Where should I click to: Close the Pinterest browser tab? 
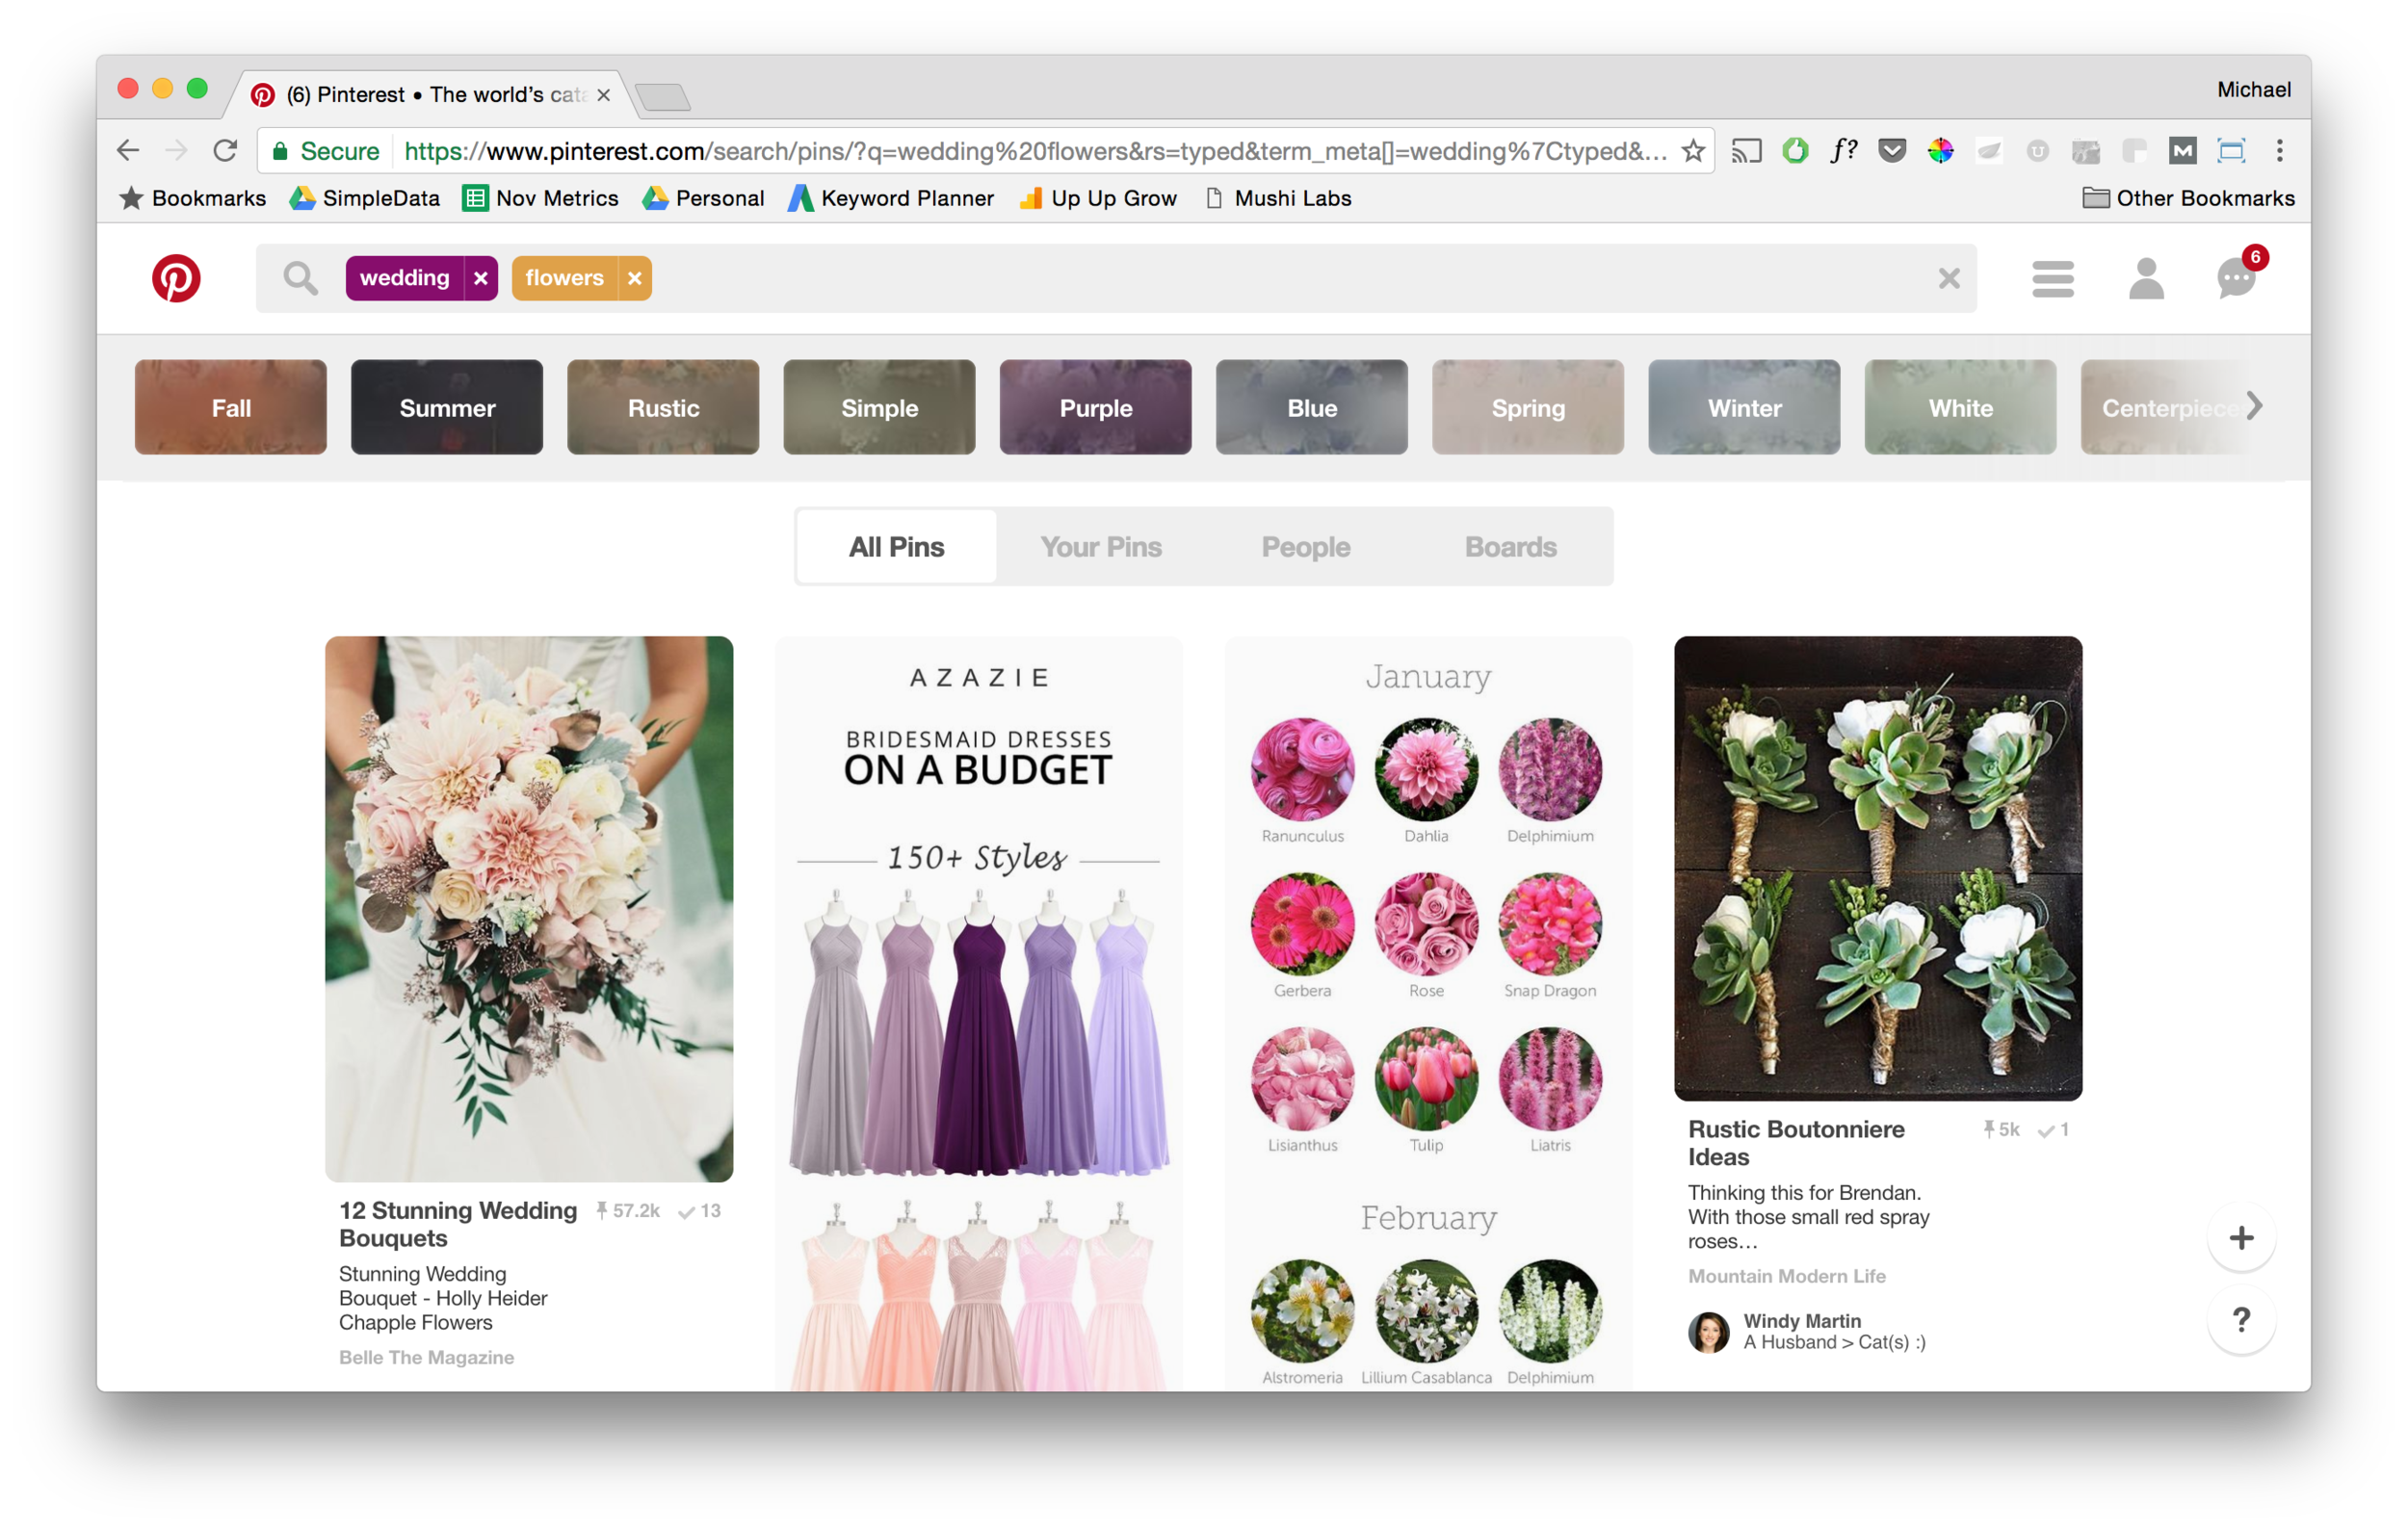[603, 95]
